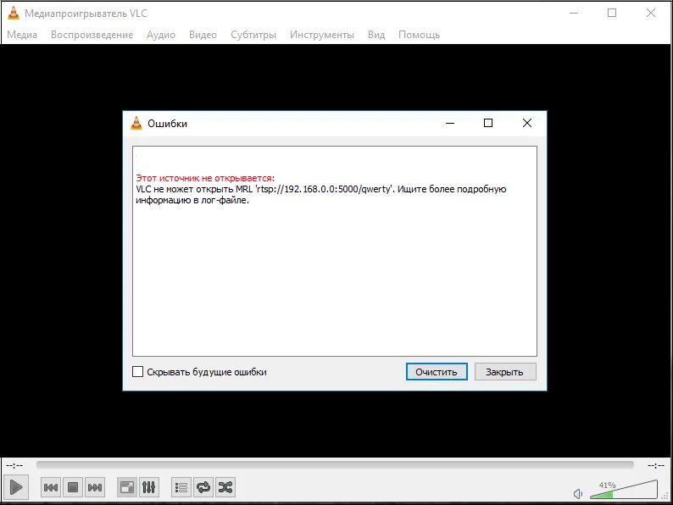Screen dimensions: 673x505
Task: Toggle loop repeat mode icon
Action: point(203,487)
